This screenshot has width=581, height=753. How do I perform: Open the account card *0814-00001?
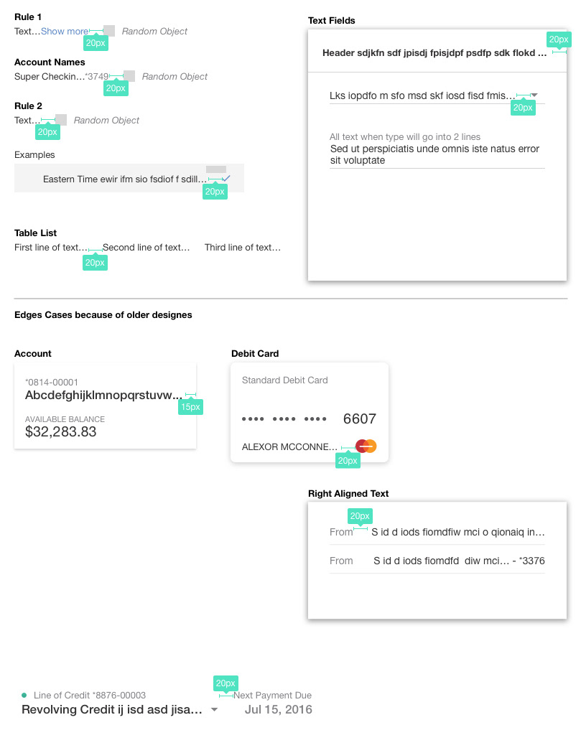pyautogui.click(x=106, y=406)
